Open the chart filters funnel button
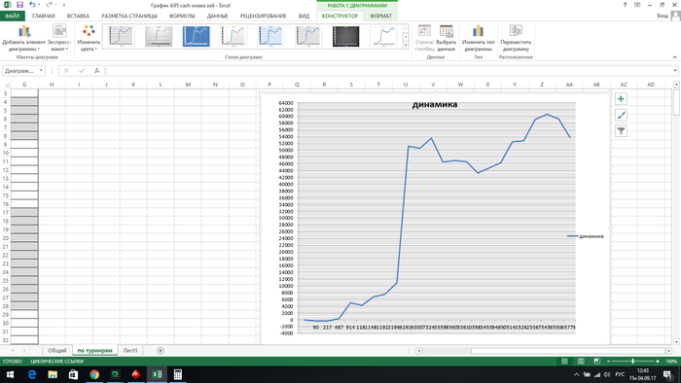Viewport: 681px width, 383px height. click(621, 131)
